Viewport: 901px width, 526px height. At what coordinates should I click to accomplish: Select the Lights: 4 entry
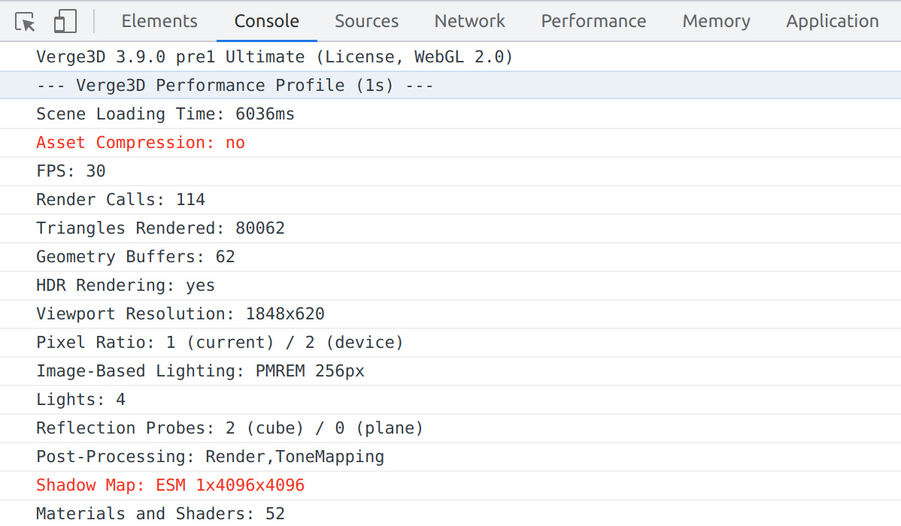coord(450,400)
